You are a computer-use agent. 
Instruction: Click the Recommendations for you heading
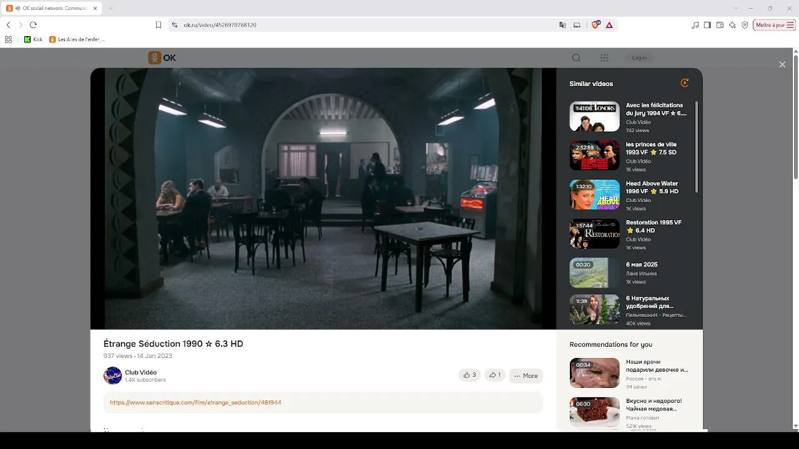click(x=610, y=344)
